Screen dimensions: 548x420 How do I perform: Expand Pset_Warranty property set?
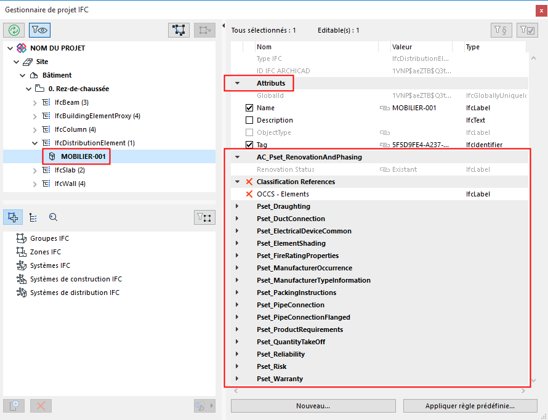[x=237, y=378]
